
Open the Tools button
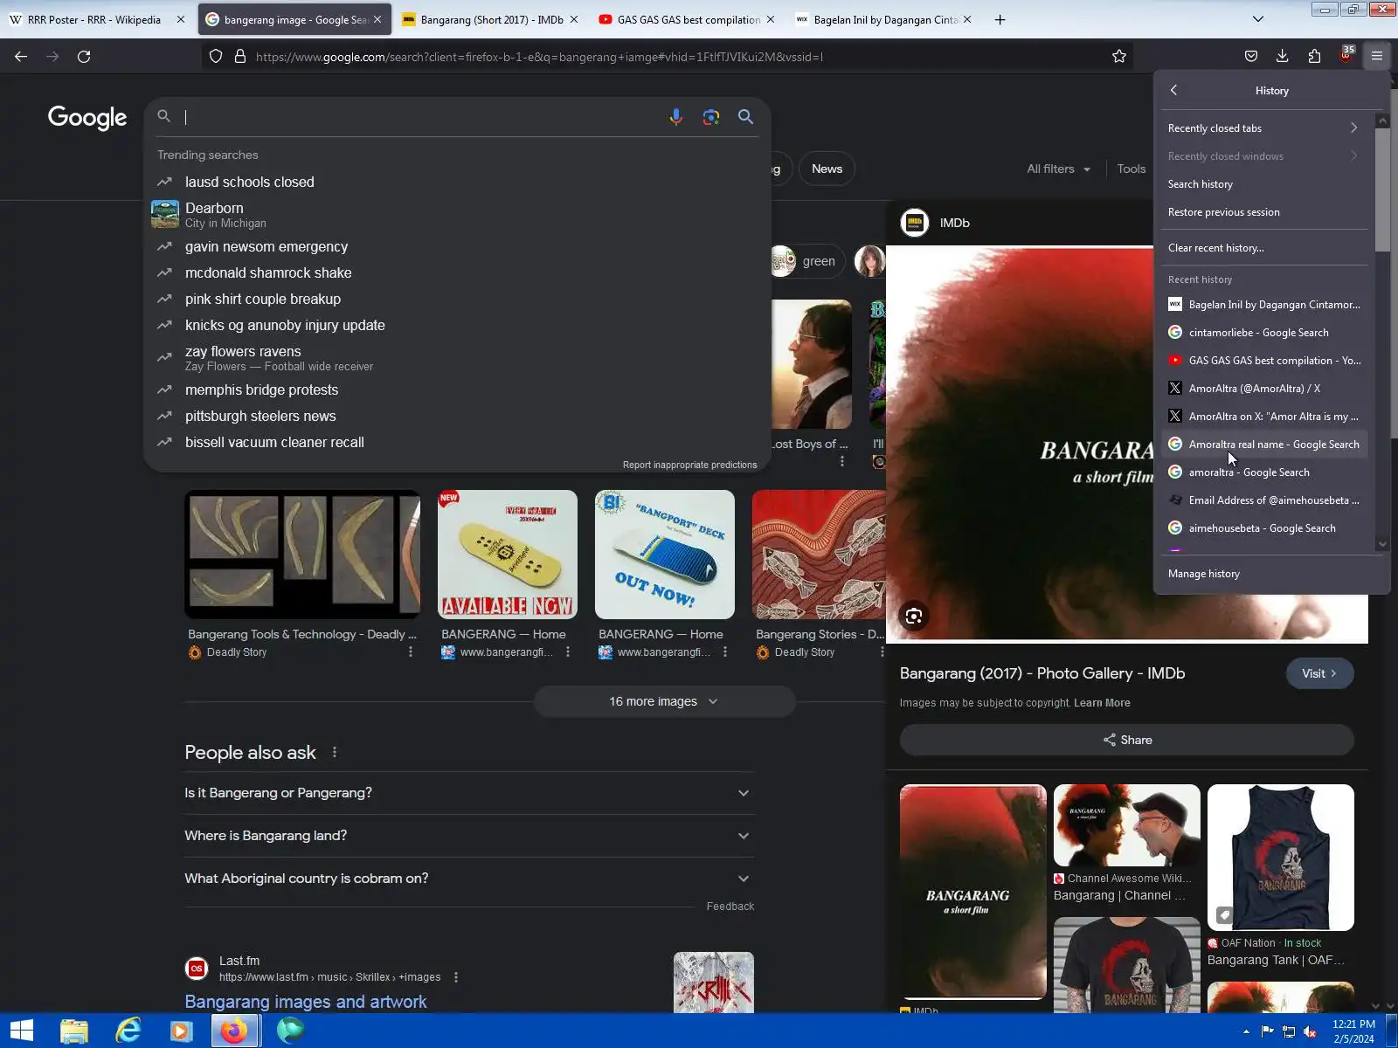1132,169
